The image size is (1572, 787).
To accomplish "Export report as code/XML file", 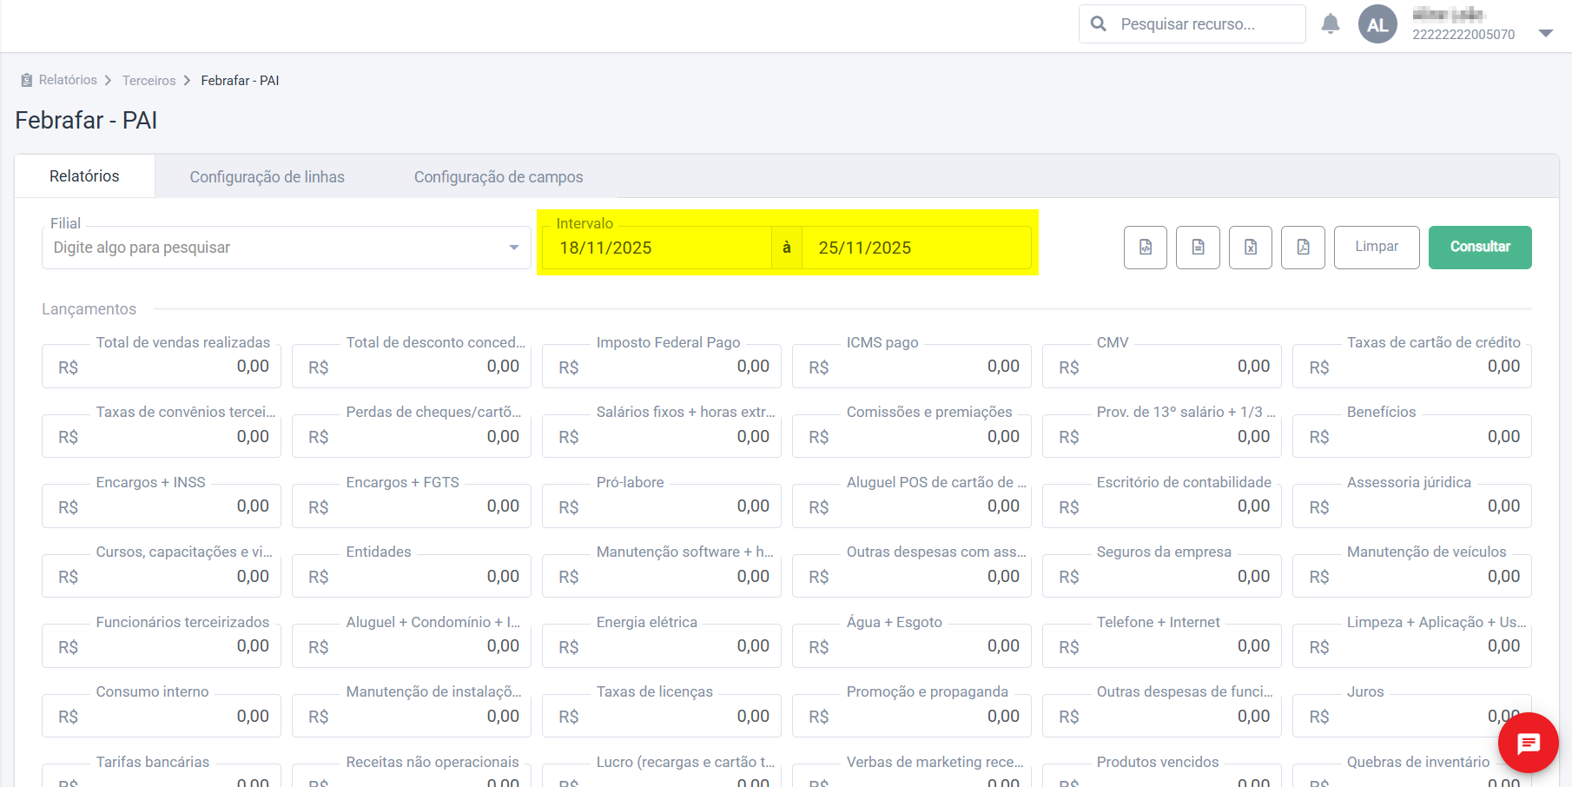I will [1146, 248].
